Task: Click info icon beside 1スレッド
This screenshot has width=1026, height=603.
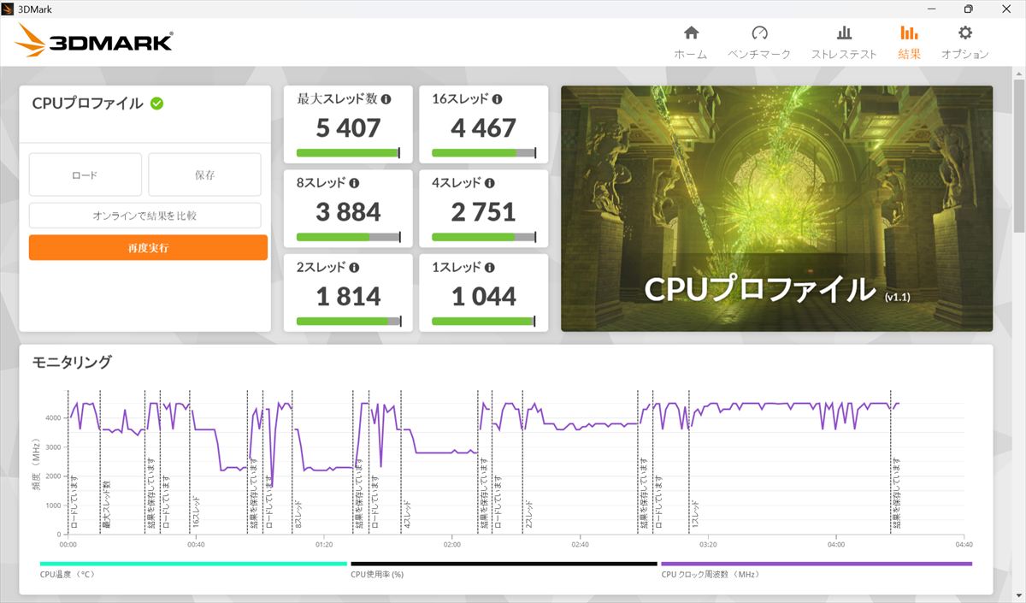Action: [490, 267]
